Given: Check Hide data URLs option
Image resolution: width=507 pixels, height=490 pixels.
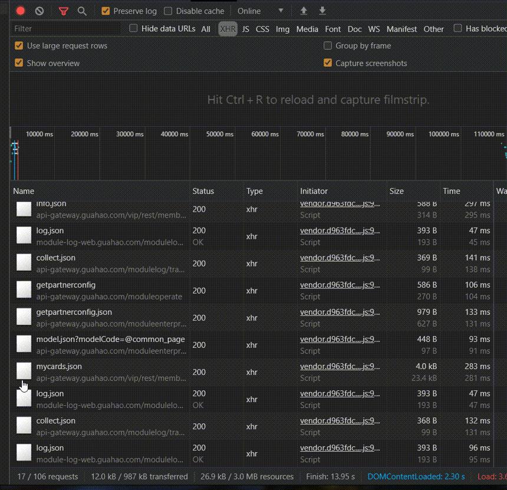Looking at the screenshot, I should (x=133, y=28).
